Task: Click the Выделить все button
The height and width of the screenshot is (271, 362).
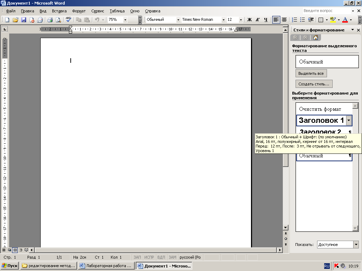Action: pyautogui.click(x=311, y=73)
